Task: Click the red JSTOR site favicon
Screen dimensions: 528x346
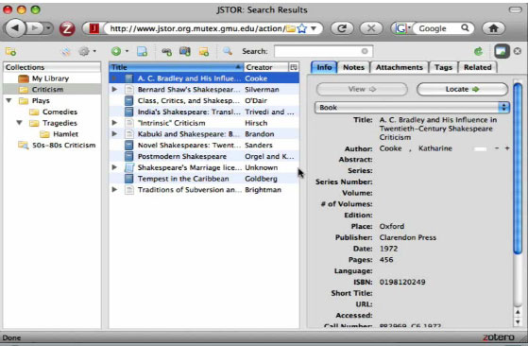Action: 94,28
